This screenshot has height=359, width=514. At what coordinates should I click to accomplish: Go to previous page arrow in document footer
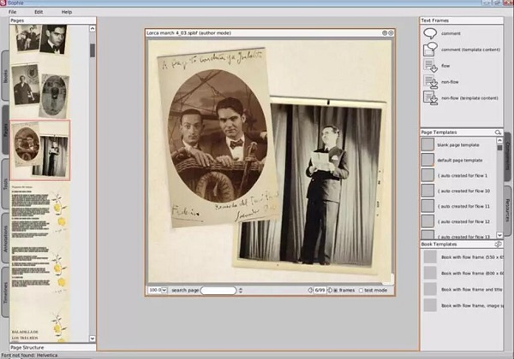(310, 290)
